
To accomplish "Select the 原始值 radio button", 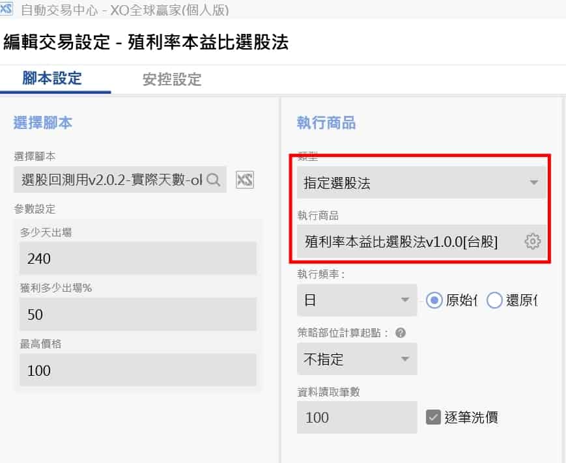I will click(x=434, y=300).
